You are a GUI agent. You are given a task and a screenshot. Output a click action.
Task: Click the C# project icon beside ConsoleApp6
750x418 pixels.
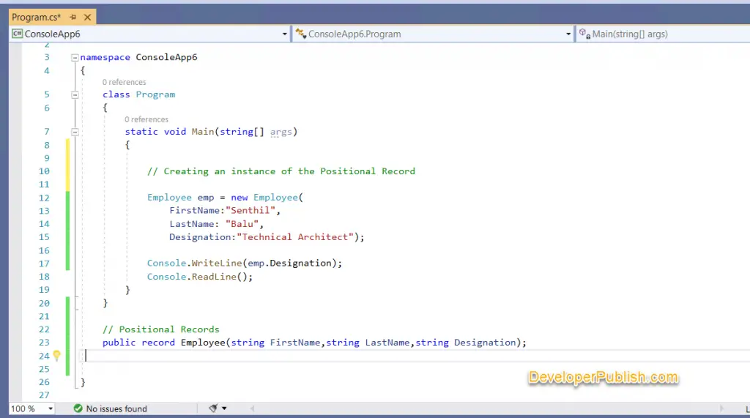pos(17,34)
